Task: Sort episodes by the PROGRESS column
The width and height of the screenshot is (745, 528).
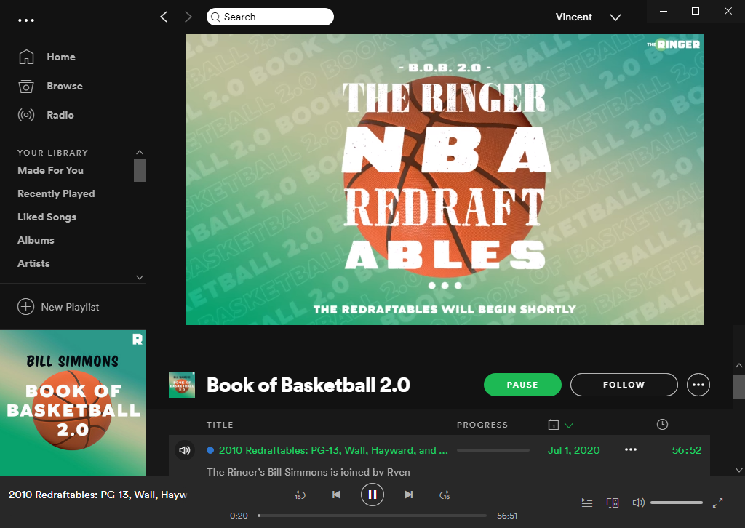Action: pos(482,425)
